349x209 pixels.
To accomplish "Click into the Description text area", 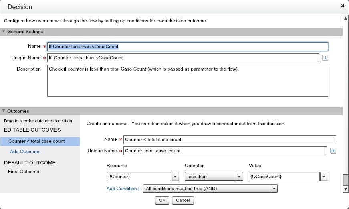I will [x=188, y=81].
